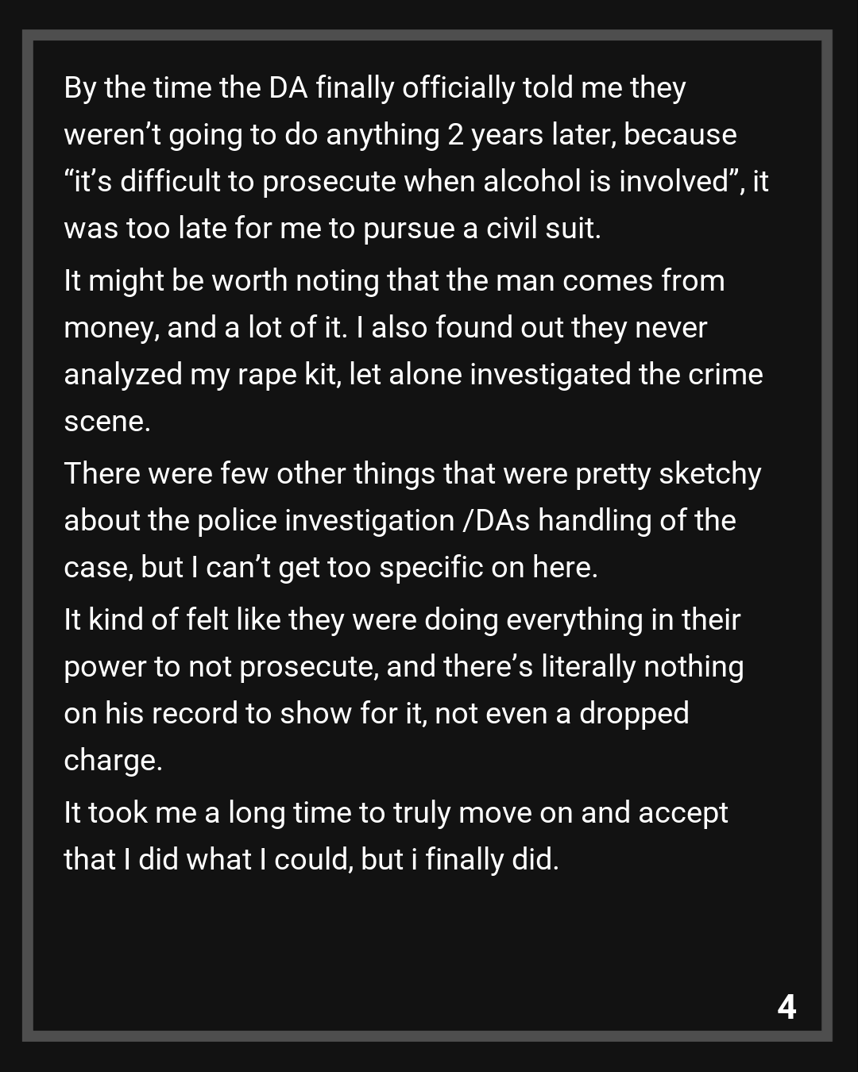Screen dimensions: 858x1072
Task: Click the page number 4
Action: pyautogui.click(x=786, y=1006)
